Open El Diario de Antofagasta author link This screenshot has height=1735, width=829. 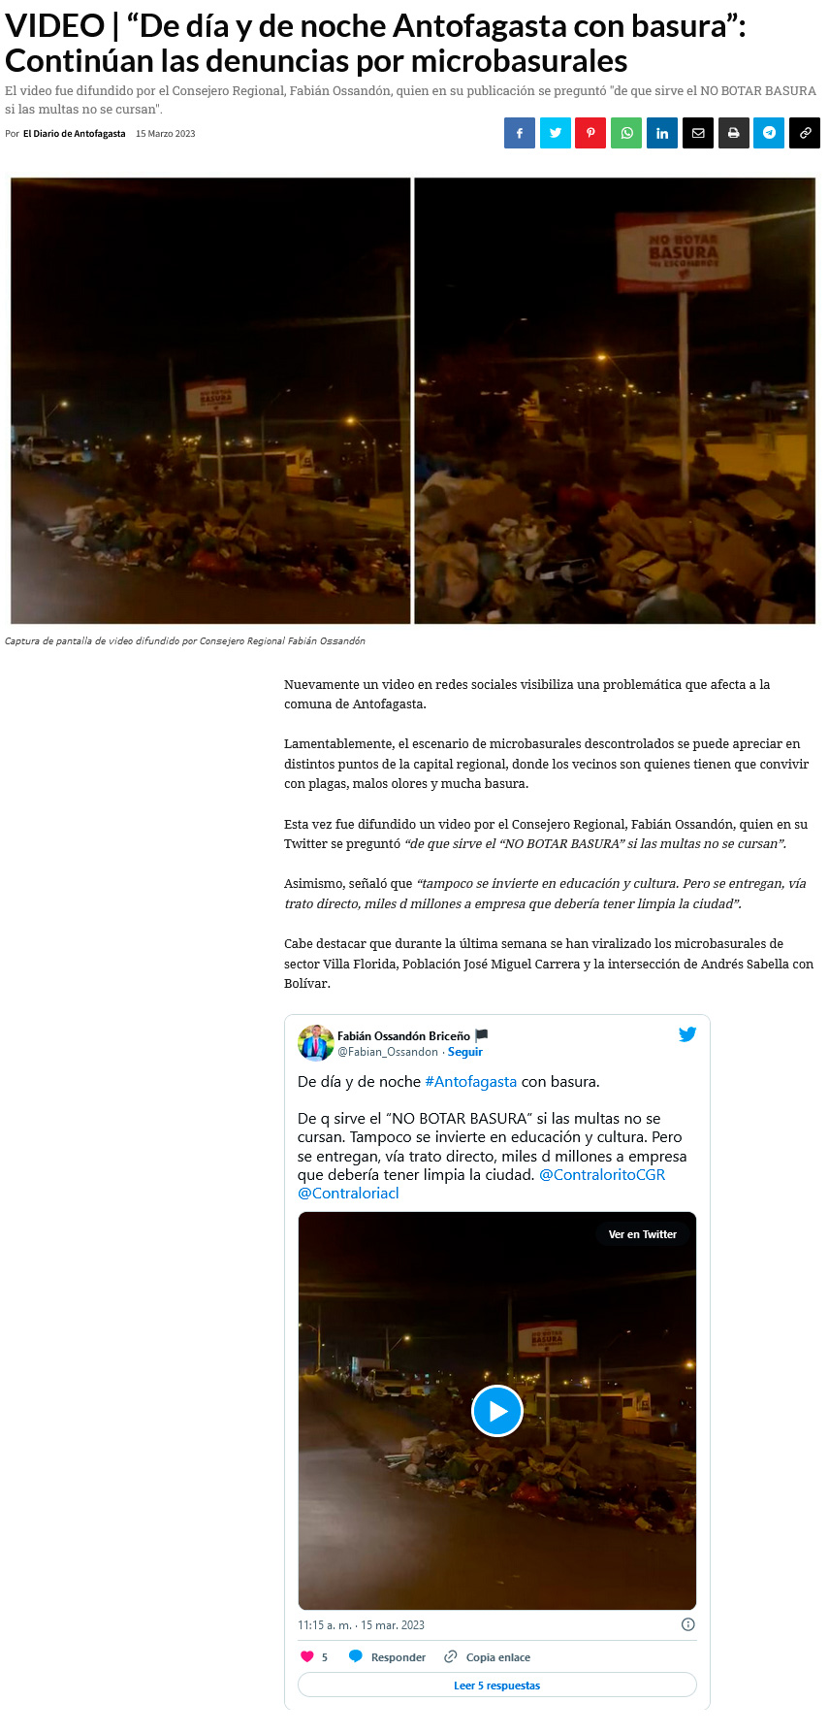point(75,134)
